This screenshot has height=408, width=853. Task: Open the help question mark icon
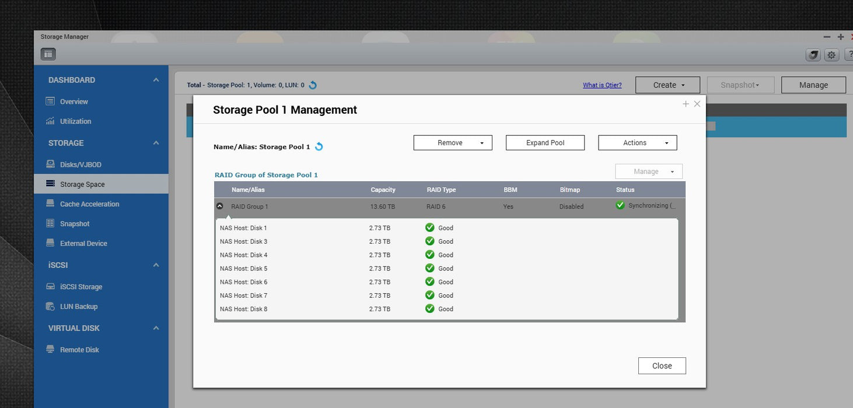(x=848, y=55)
